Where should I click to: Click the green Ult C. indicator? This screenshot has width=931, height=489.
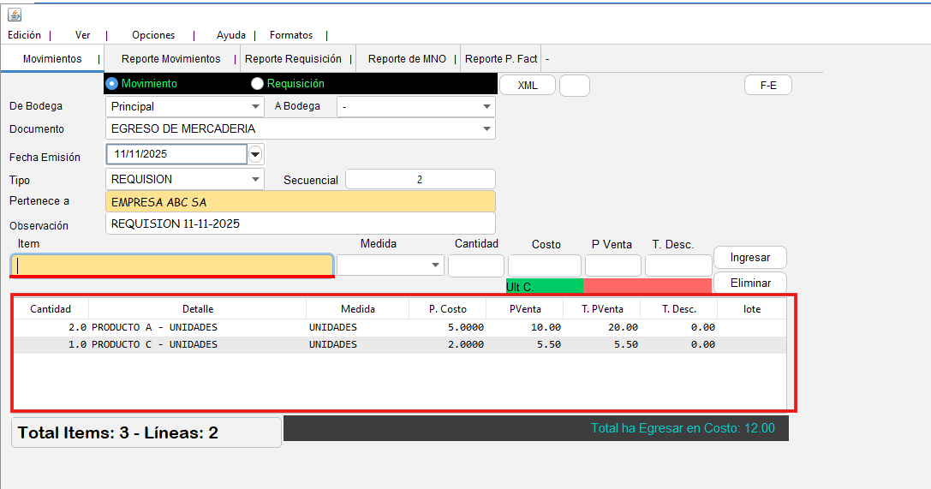pyautogui.click(x=544, y=286)
